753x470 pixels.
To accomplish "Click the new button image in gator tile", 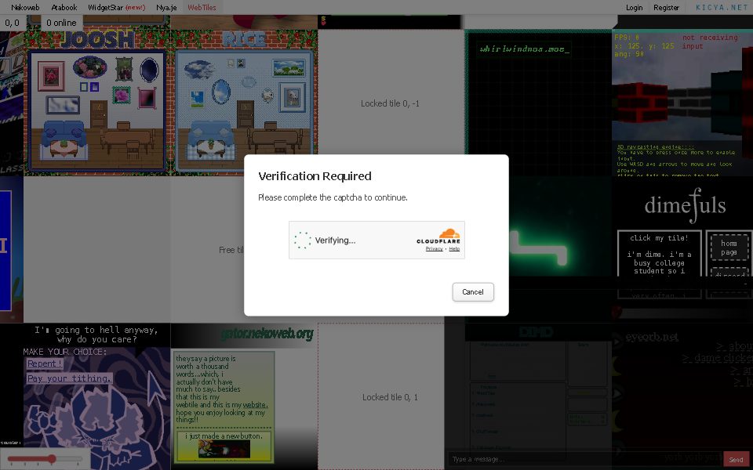I will pos(224,449).
